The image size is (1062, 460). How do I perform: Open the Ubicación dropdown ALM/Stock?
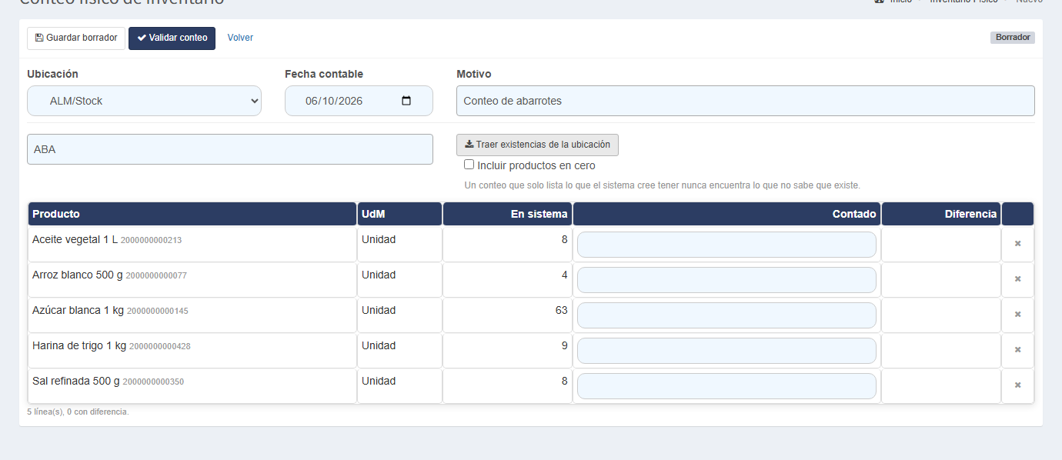click(x=144, y=101)
